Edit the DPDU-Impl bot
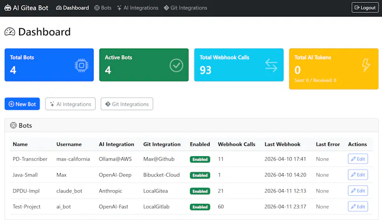This screenshot has width=382, height=220. 358,190
